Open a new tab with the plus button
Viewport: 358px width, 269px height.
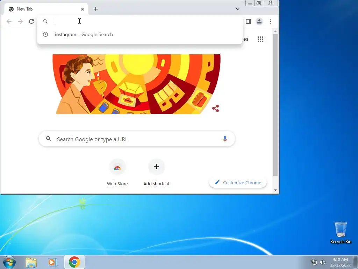pyautogui.click(x=96, y=9)
